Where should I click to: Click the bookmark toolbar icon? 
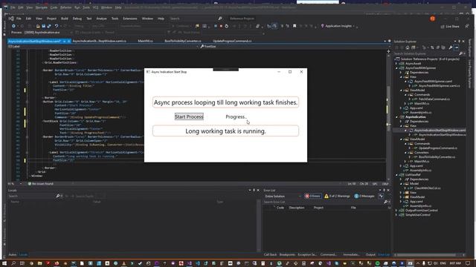tap(295, 26)
